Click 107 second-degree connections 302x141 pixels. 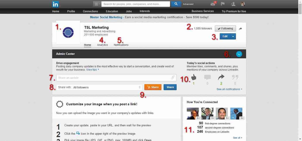pyautogui.click(x=215, y=127)
